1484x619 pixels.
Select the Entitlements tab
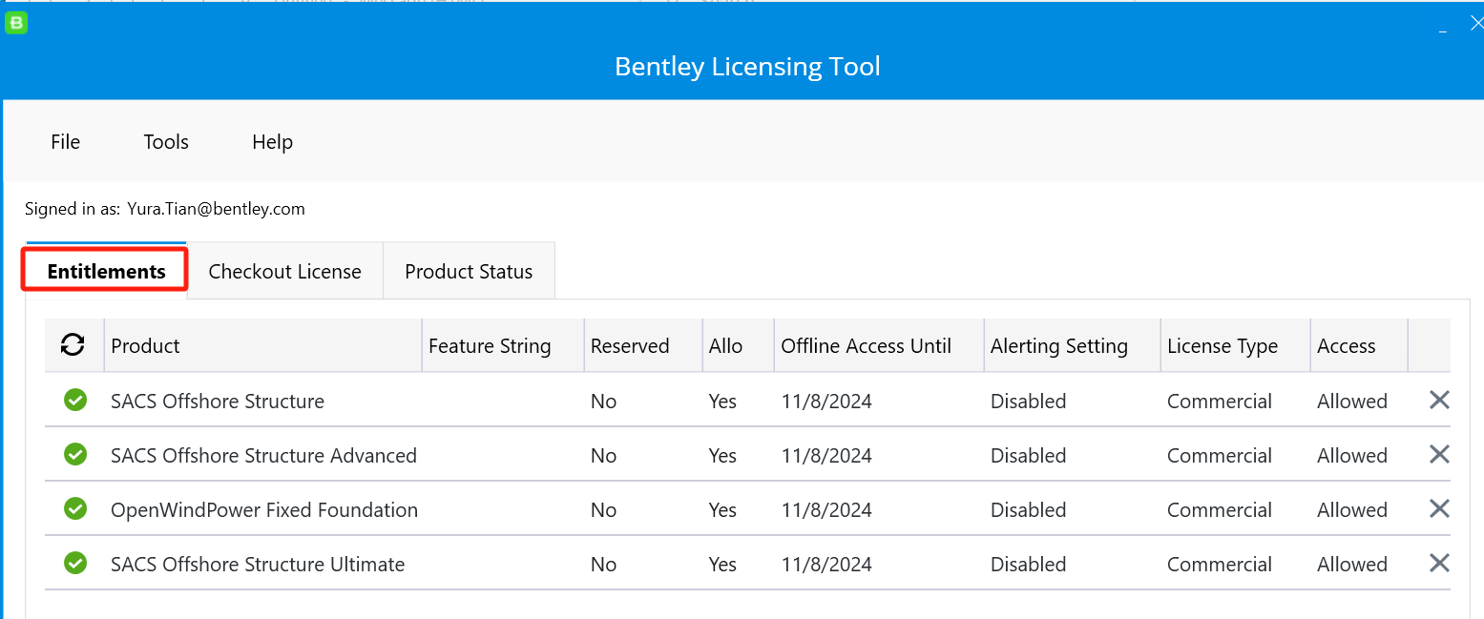[106, 272]
